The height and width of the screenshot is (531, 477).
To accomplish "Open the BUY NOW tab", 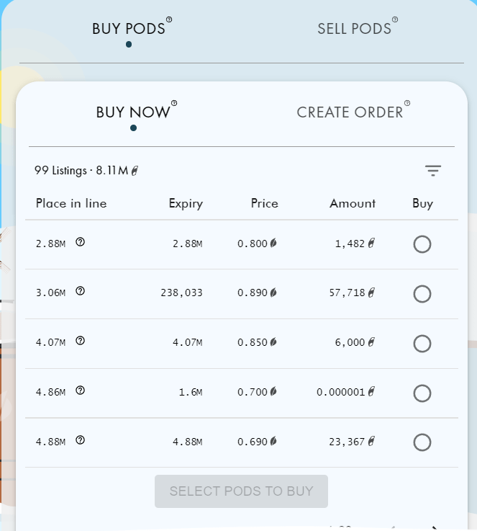I will [x=133, y=112].
